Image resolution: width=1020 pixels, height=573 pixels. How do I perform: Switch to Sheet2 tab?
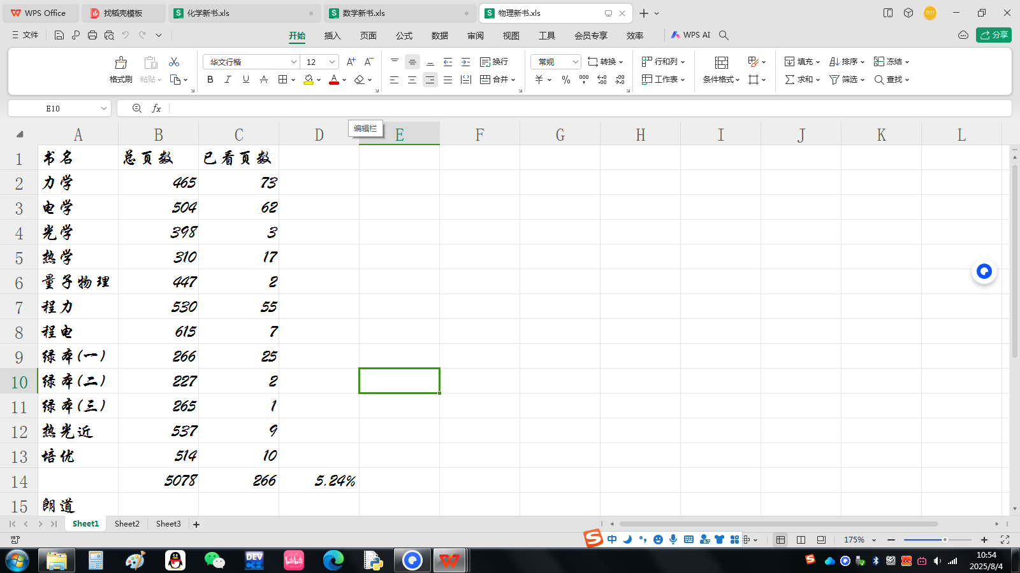coord(127,524)
